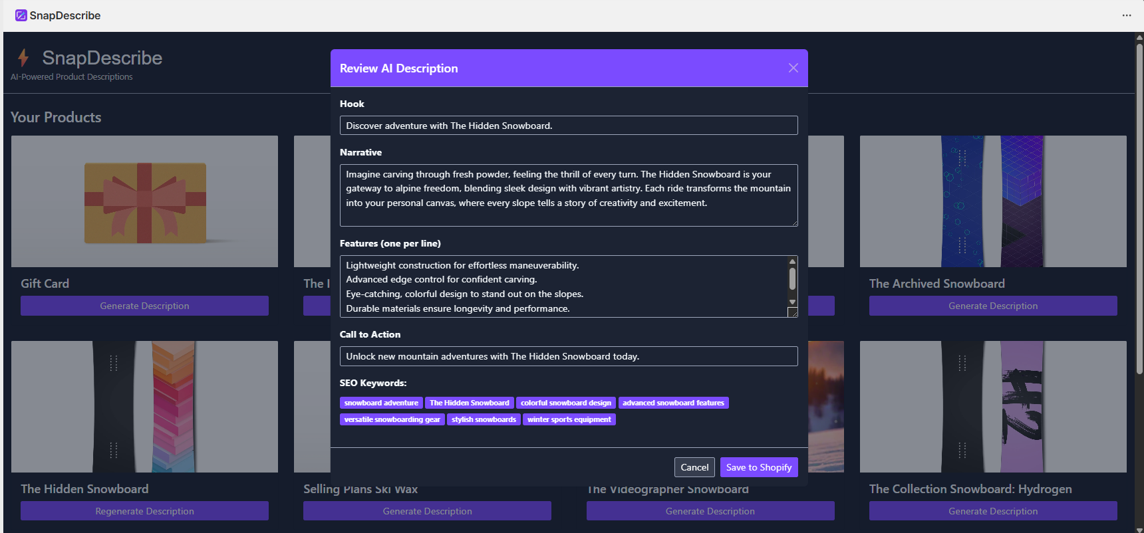
Task: Click the SnapDescribe lightning bolt logo
Action: (23, 58)
